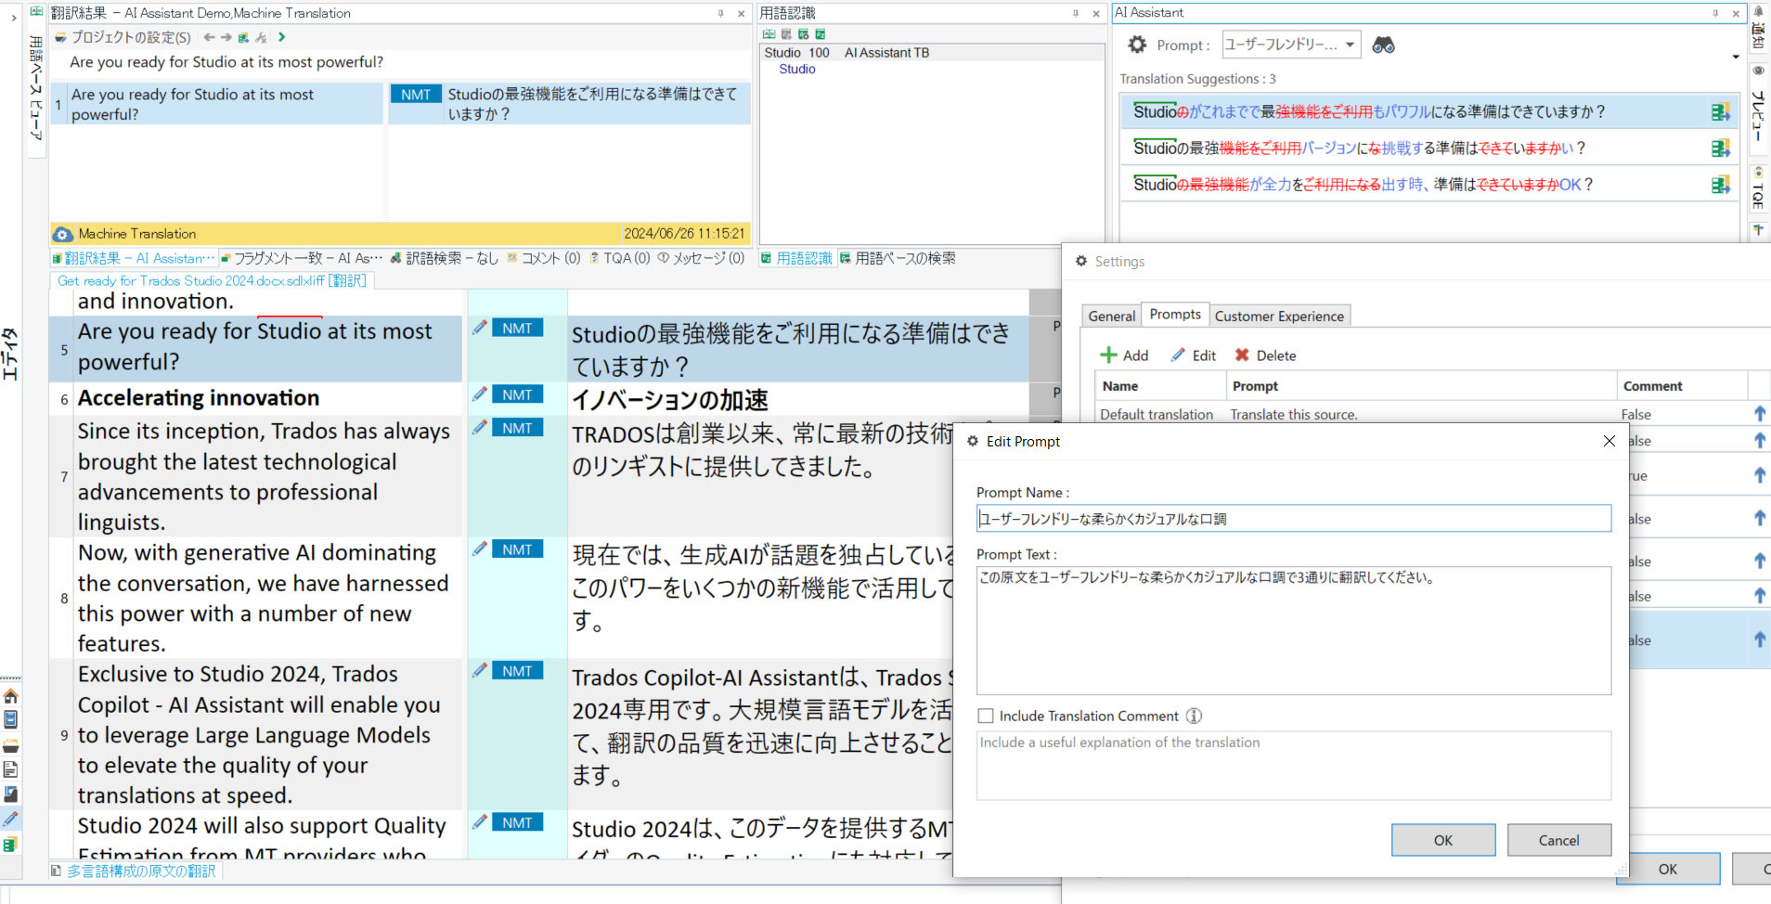
Task: Close the Edit Prompt dialog
Action: coord(1609,441)
